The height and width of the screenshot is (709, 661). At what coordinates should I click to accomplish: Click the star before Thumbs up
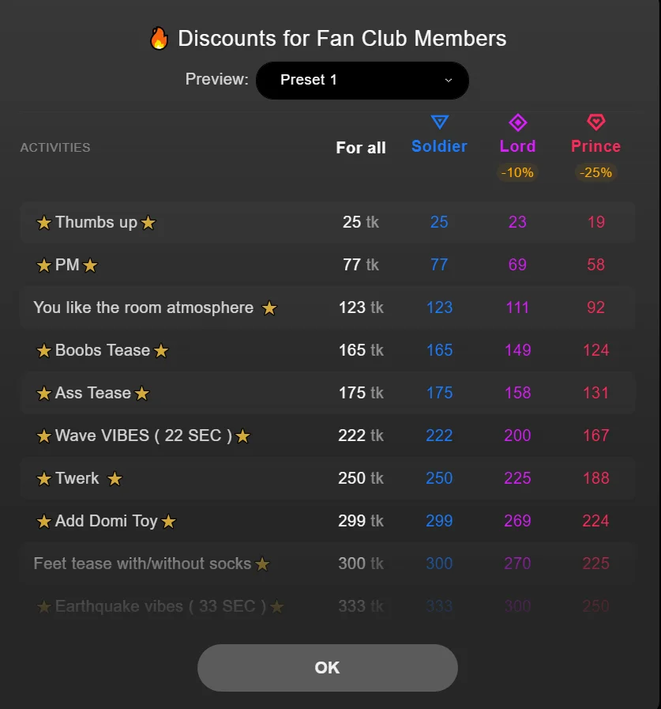[44, 223]
